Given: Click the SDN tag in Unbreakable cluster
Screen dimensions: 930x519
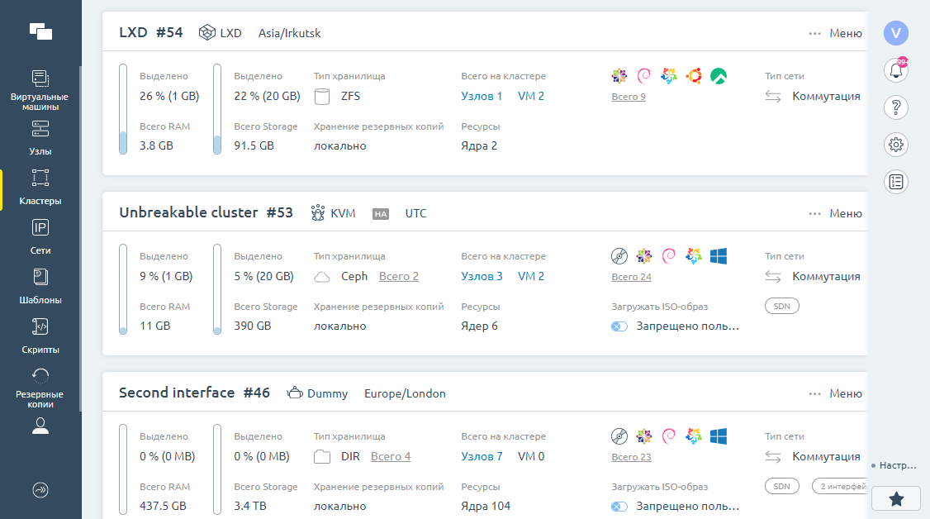Looking at the screenshot, I should (781, 307).
